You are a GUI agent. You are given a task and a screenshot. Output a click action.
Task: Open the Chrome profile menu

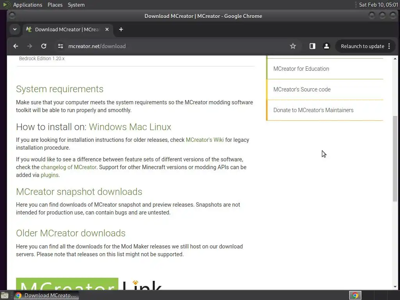click(326, 46)
